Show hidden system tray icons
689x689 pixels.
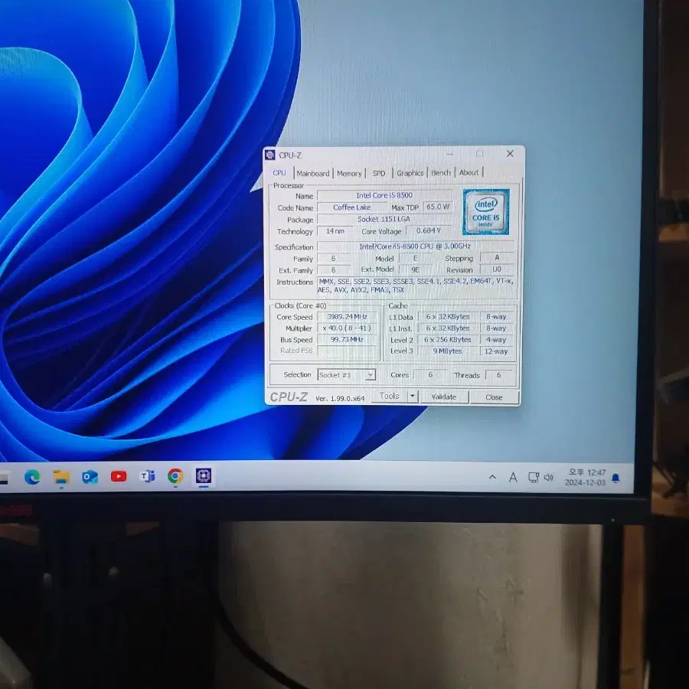pos(492,477)
